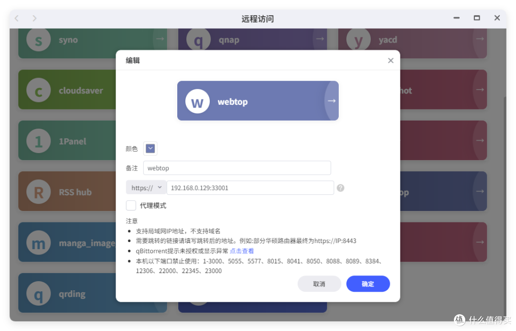Click the 取消 button
The width and height of the screenshot is (516, 331).
pyautogui.click(x=319, y=284)
